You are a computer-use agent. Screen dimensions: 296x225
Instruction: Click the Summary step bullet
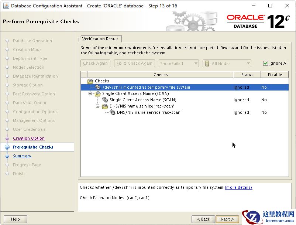[x=7, y=156]
